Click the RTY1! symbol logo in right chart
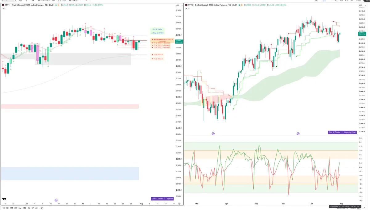Image resolution: width=370 pixels, height=210 pixels. (x=186, y=5)
